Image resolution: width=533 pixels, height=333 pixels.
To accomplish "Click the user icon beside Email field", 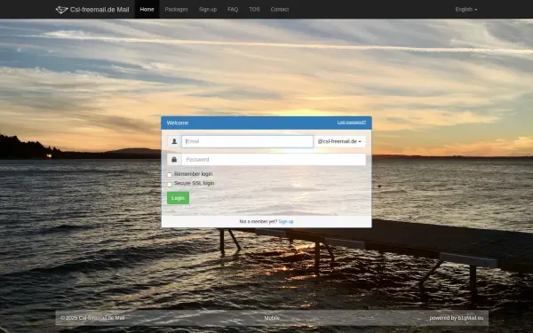I will point(174,141).
